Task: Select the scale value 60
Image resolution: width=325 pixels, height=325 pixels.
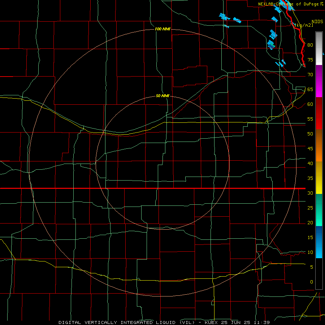Action: (310, 104)
